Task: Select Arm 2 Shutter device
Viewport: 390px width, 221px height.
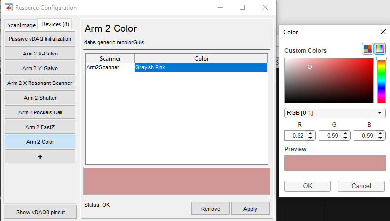Action: (x=40, y=98)
